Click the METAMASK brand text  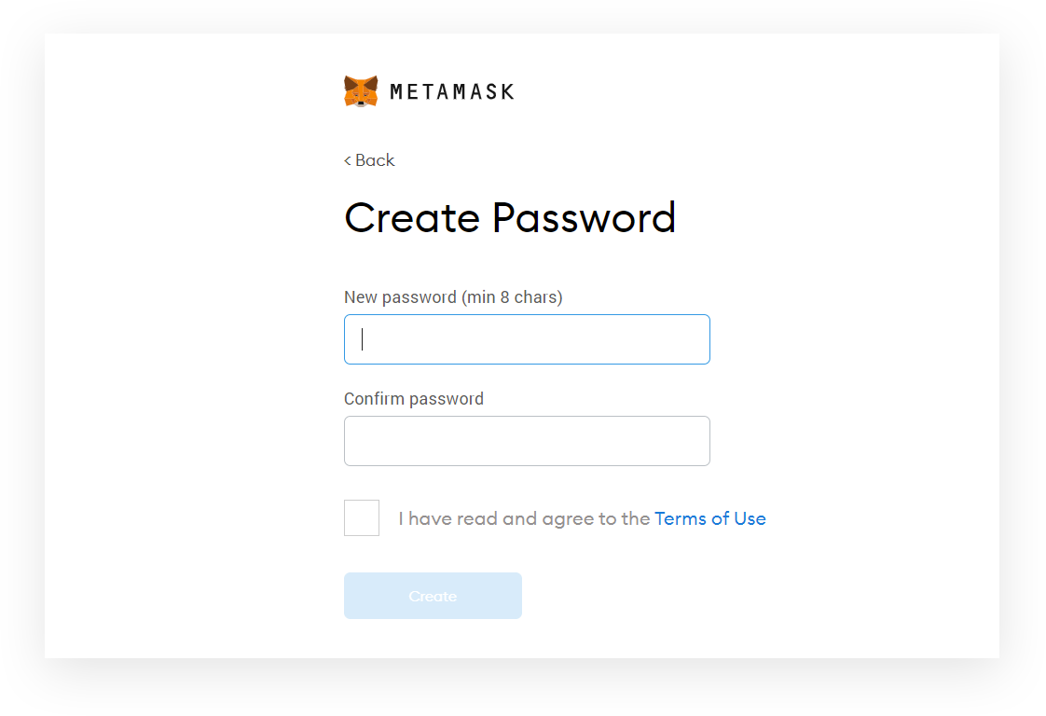click(451, 91)
